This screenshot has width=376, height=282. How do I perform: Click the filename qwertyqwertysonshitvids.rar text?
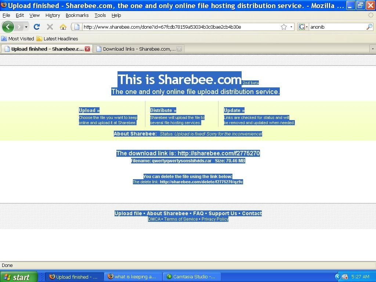181,161
